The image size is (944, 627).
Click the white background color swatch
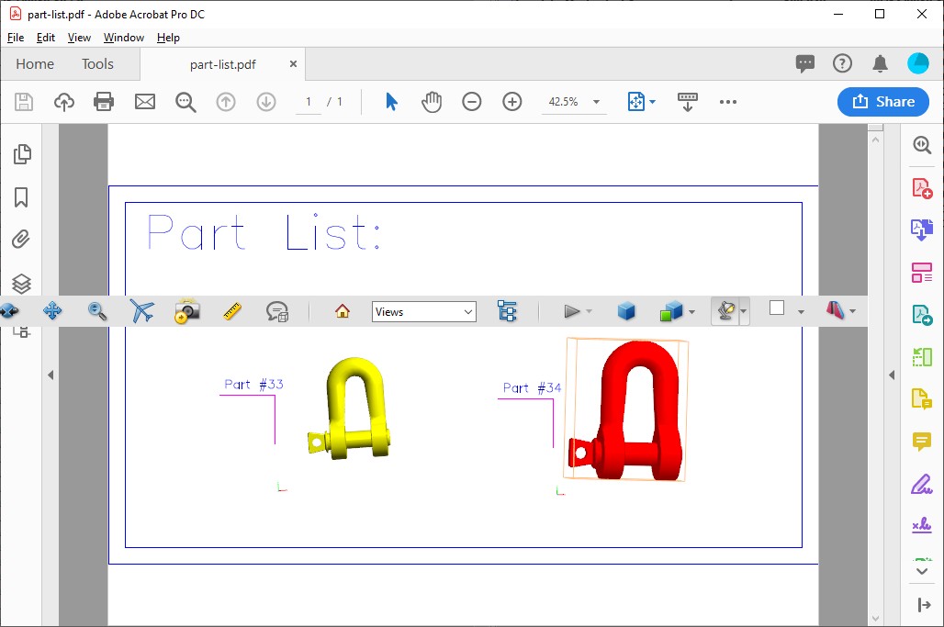(777, 308)
